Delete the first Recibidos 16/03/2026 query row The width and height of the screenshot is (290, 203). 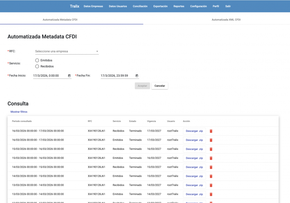[x=211, y=131]
